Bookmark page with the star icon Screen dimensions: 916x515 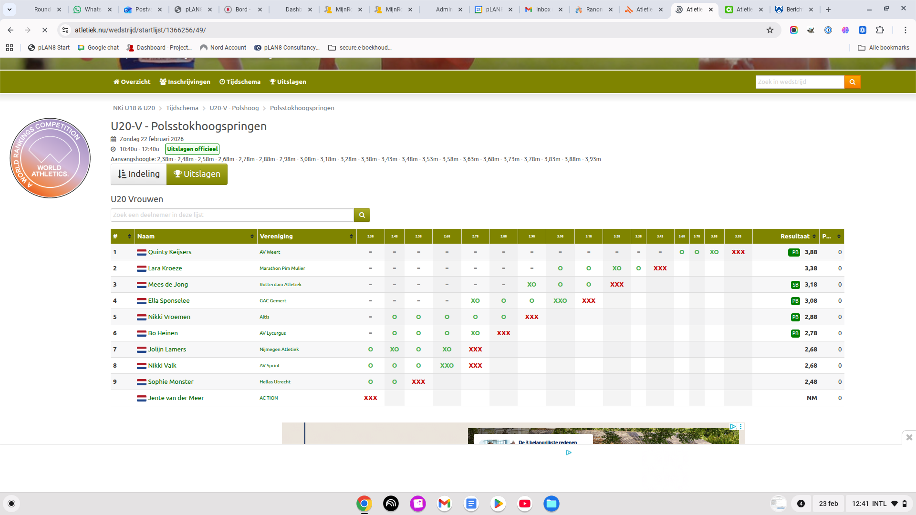[x=770, y=30]
